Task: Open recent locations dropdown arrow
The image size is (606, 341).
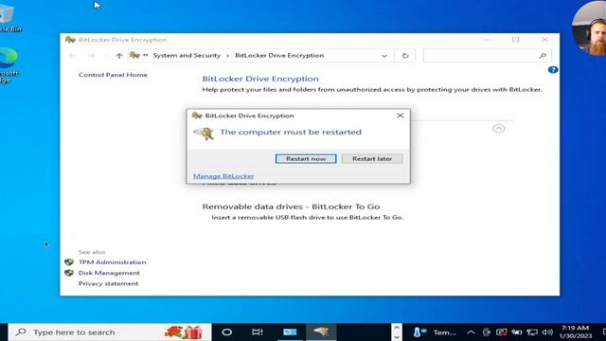Action: click(106, 56)
